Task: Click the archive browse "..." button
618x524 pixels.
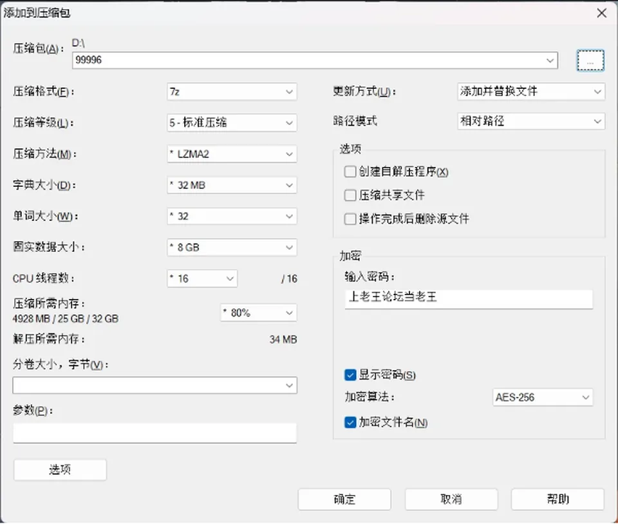Action: click(x=590, y=61)
